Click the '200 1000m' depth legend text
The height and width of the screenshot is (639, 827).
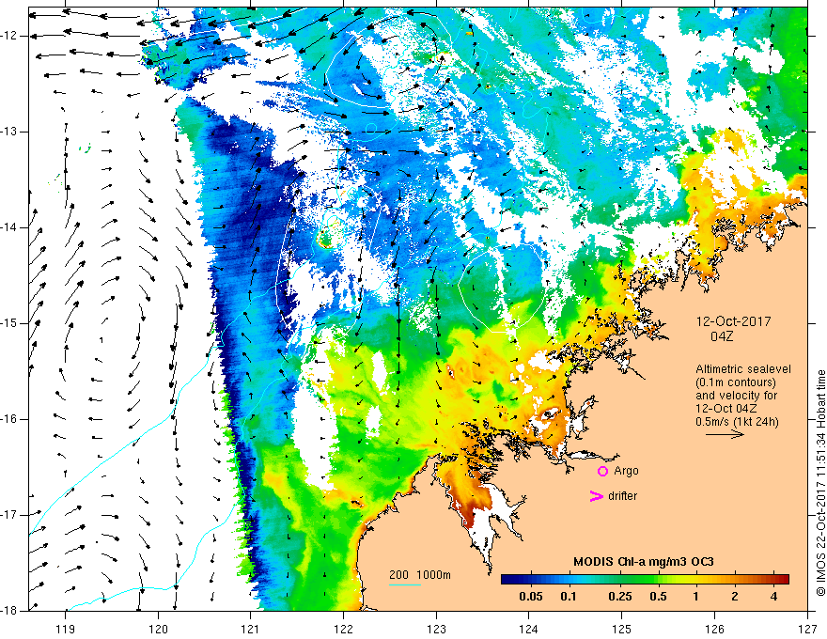pos(420,575)
